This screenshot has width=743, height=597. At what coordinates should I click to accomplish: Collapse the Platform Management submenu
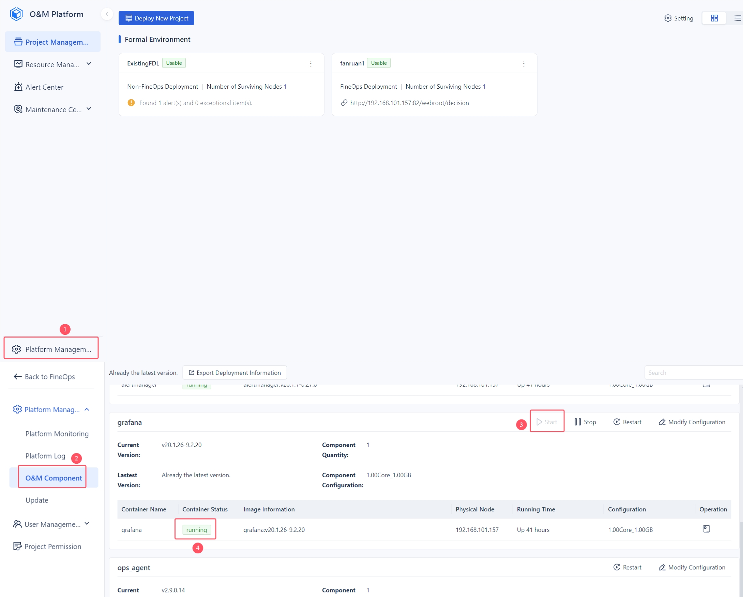click(52, 409)
